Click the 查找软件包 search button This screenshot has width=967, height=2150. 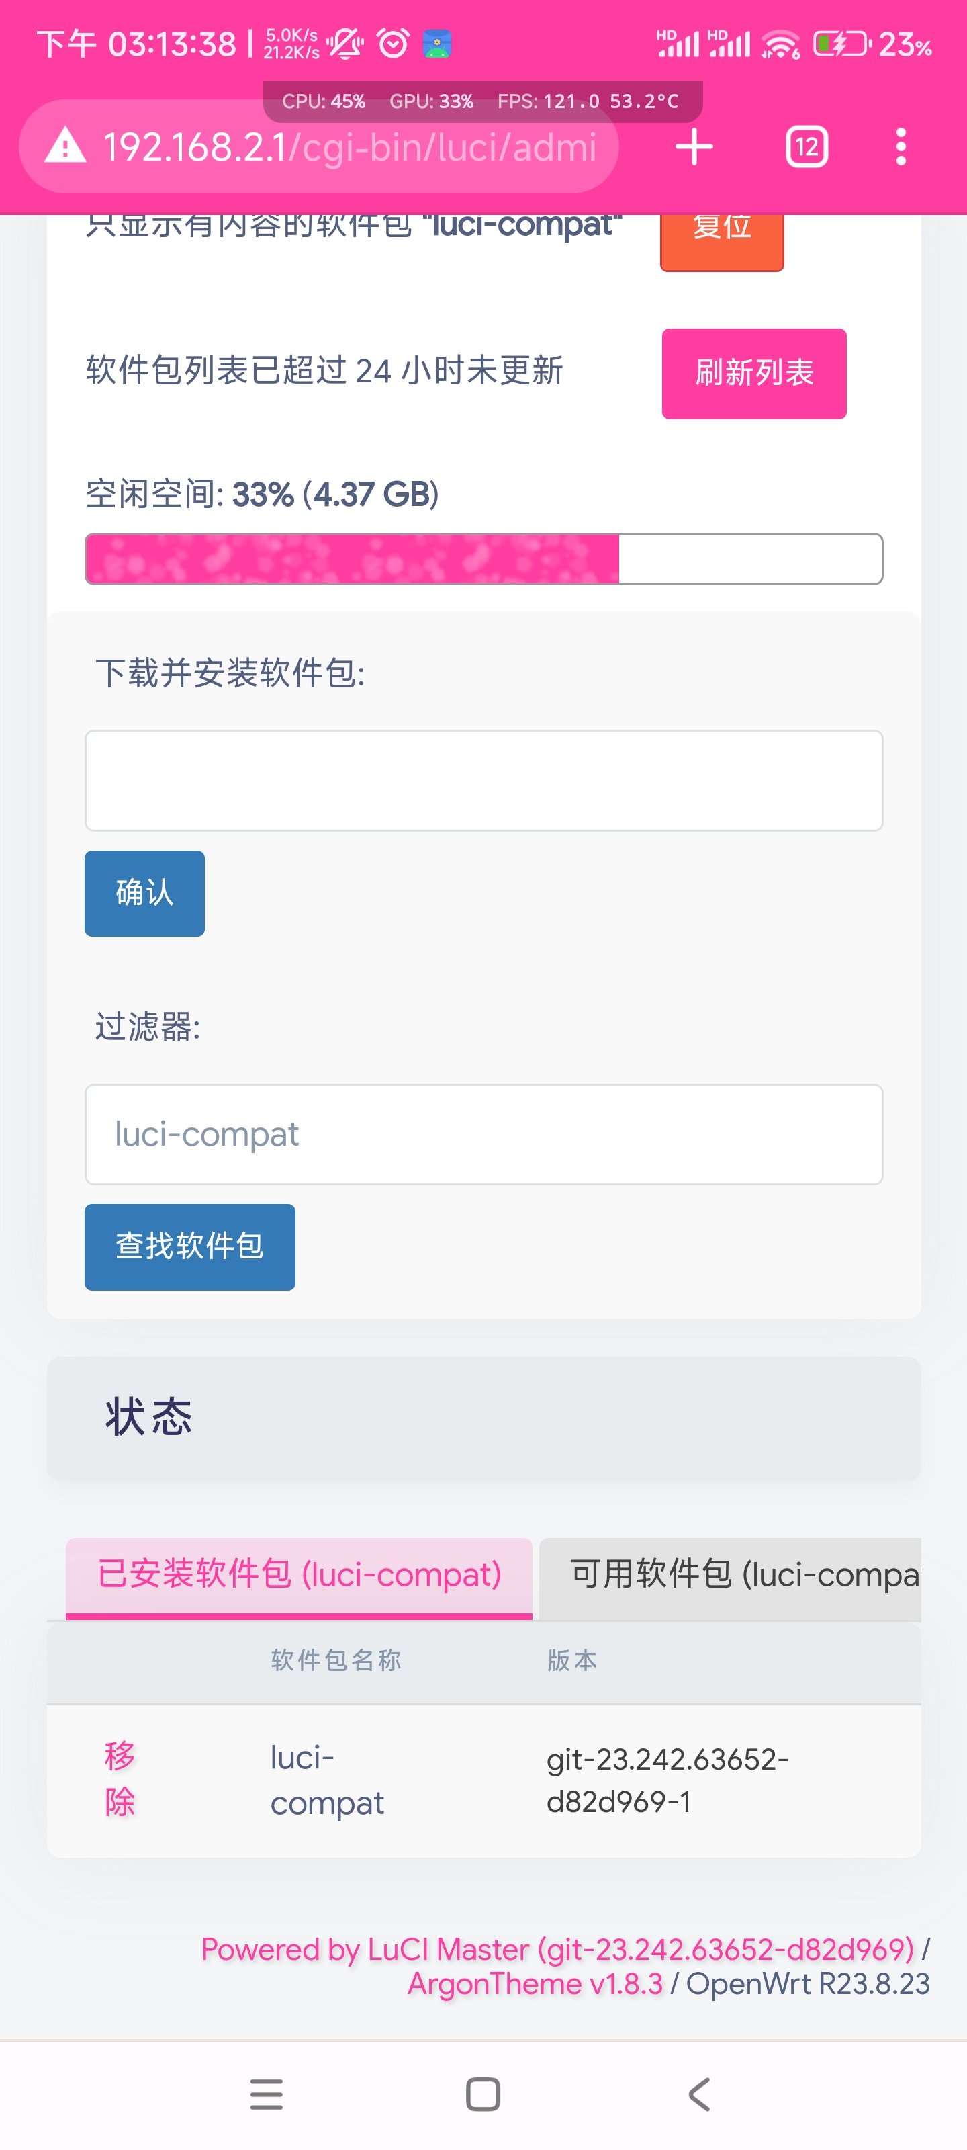tap(189, 1247)
